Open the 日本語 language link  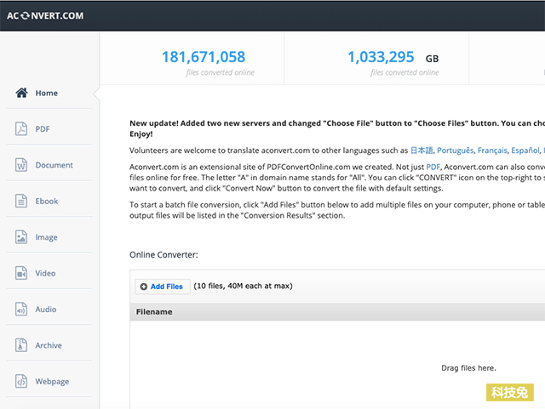tap(422, 151)
